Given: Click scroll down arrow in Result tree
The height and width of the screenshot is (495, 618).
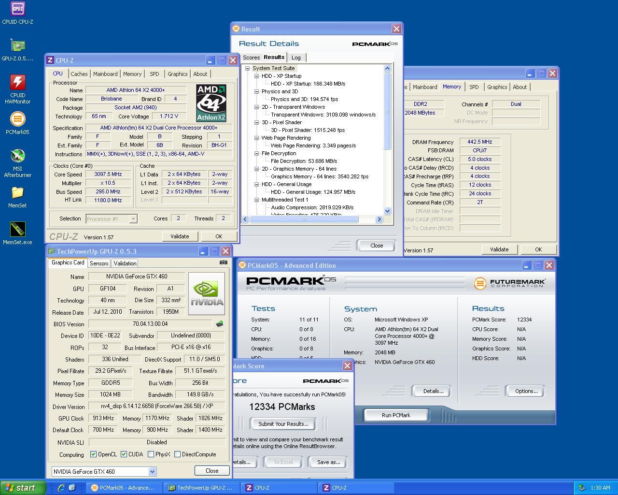Looking at the screenshot, I should point(387,211).
